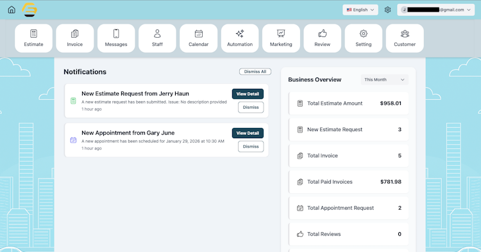Expand the English language dropdown

click(x=360, y=10)
